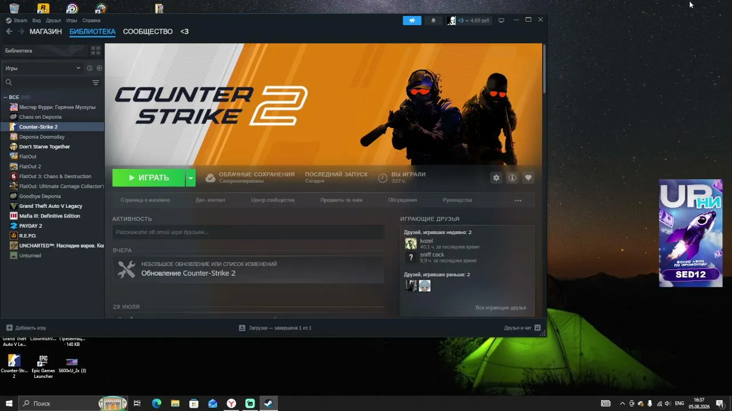Toggle the recent games clock filter

pyautogui.click(x=89, y=68)
